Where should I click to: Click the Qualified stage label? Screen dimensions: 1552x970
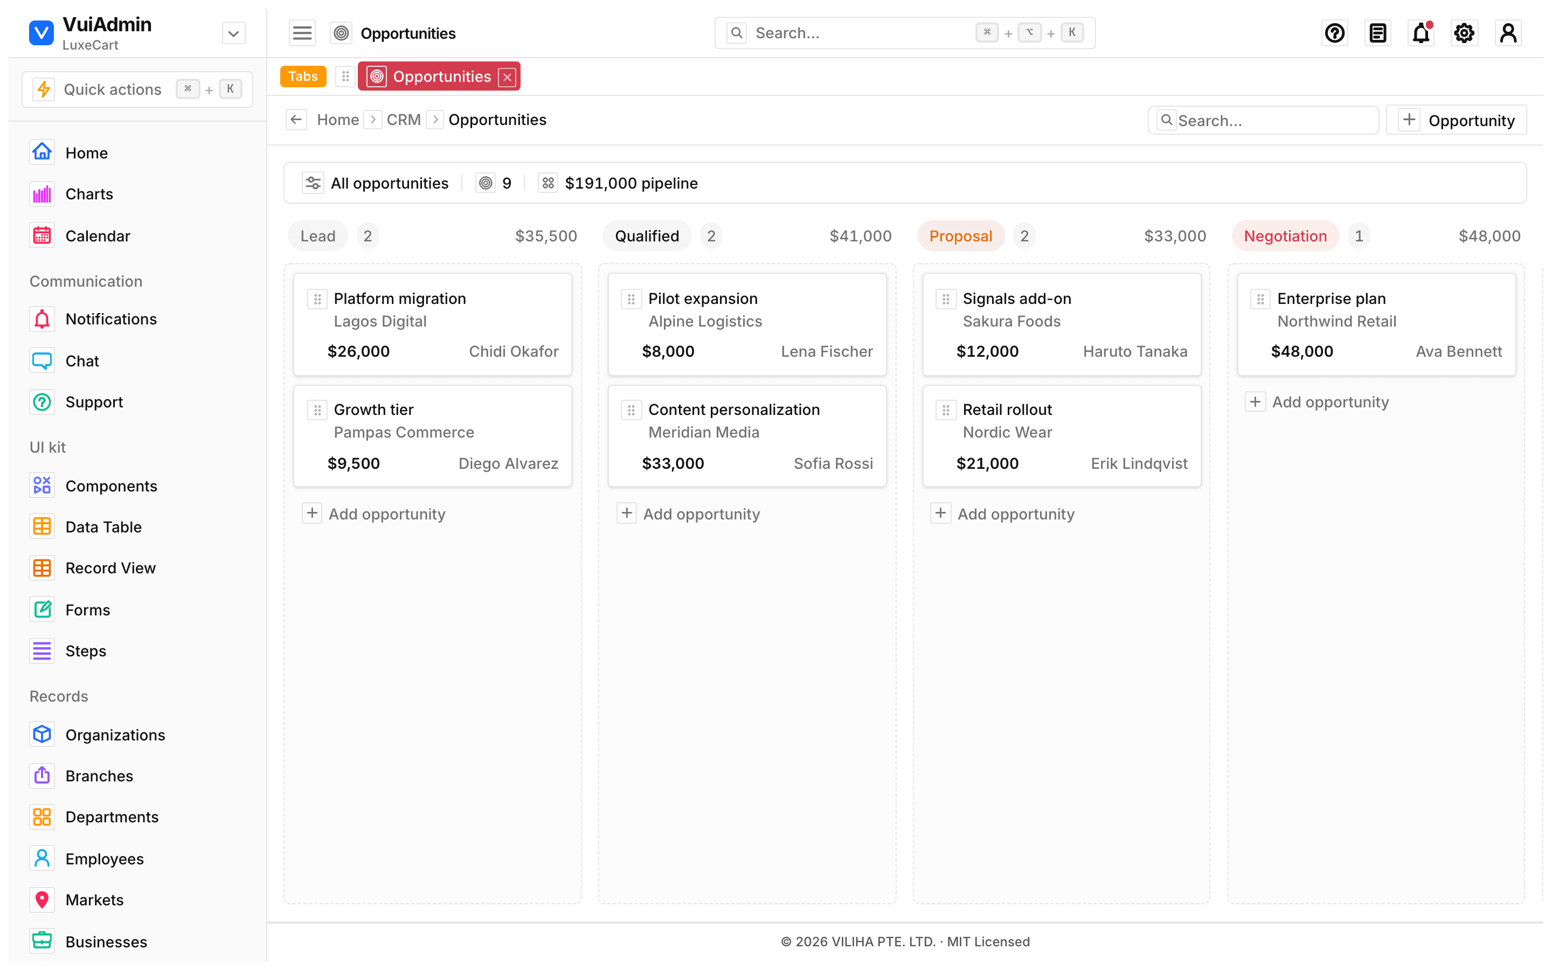tap(647, 235)
